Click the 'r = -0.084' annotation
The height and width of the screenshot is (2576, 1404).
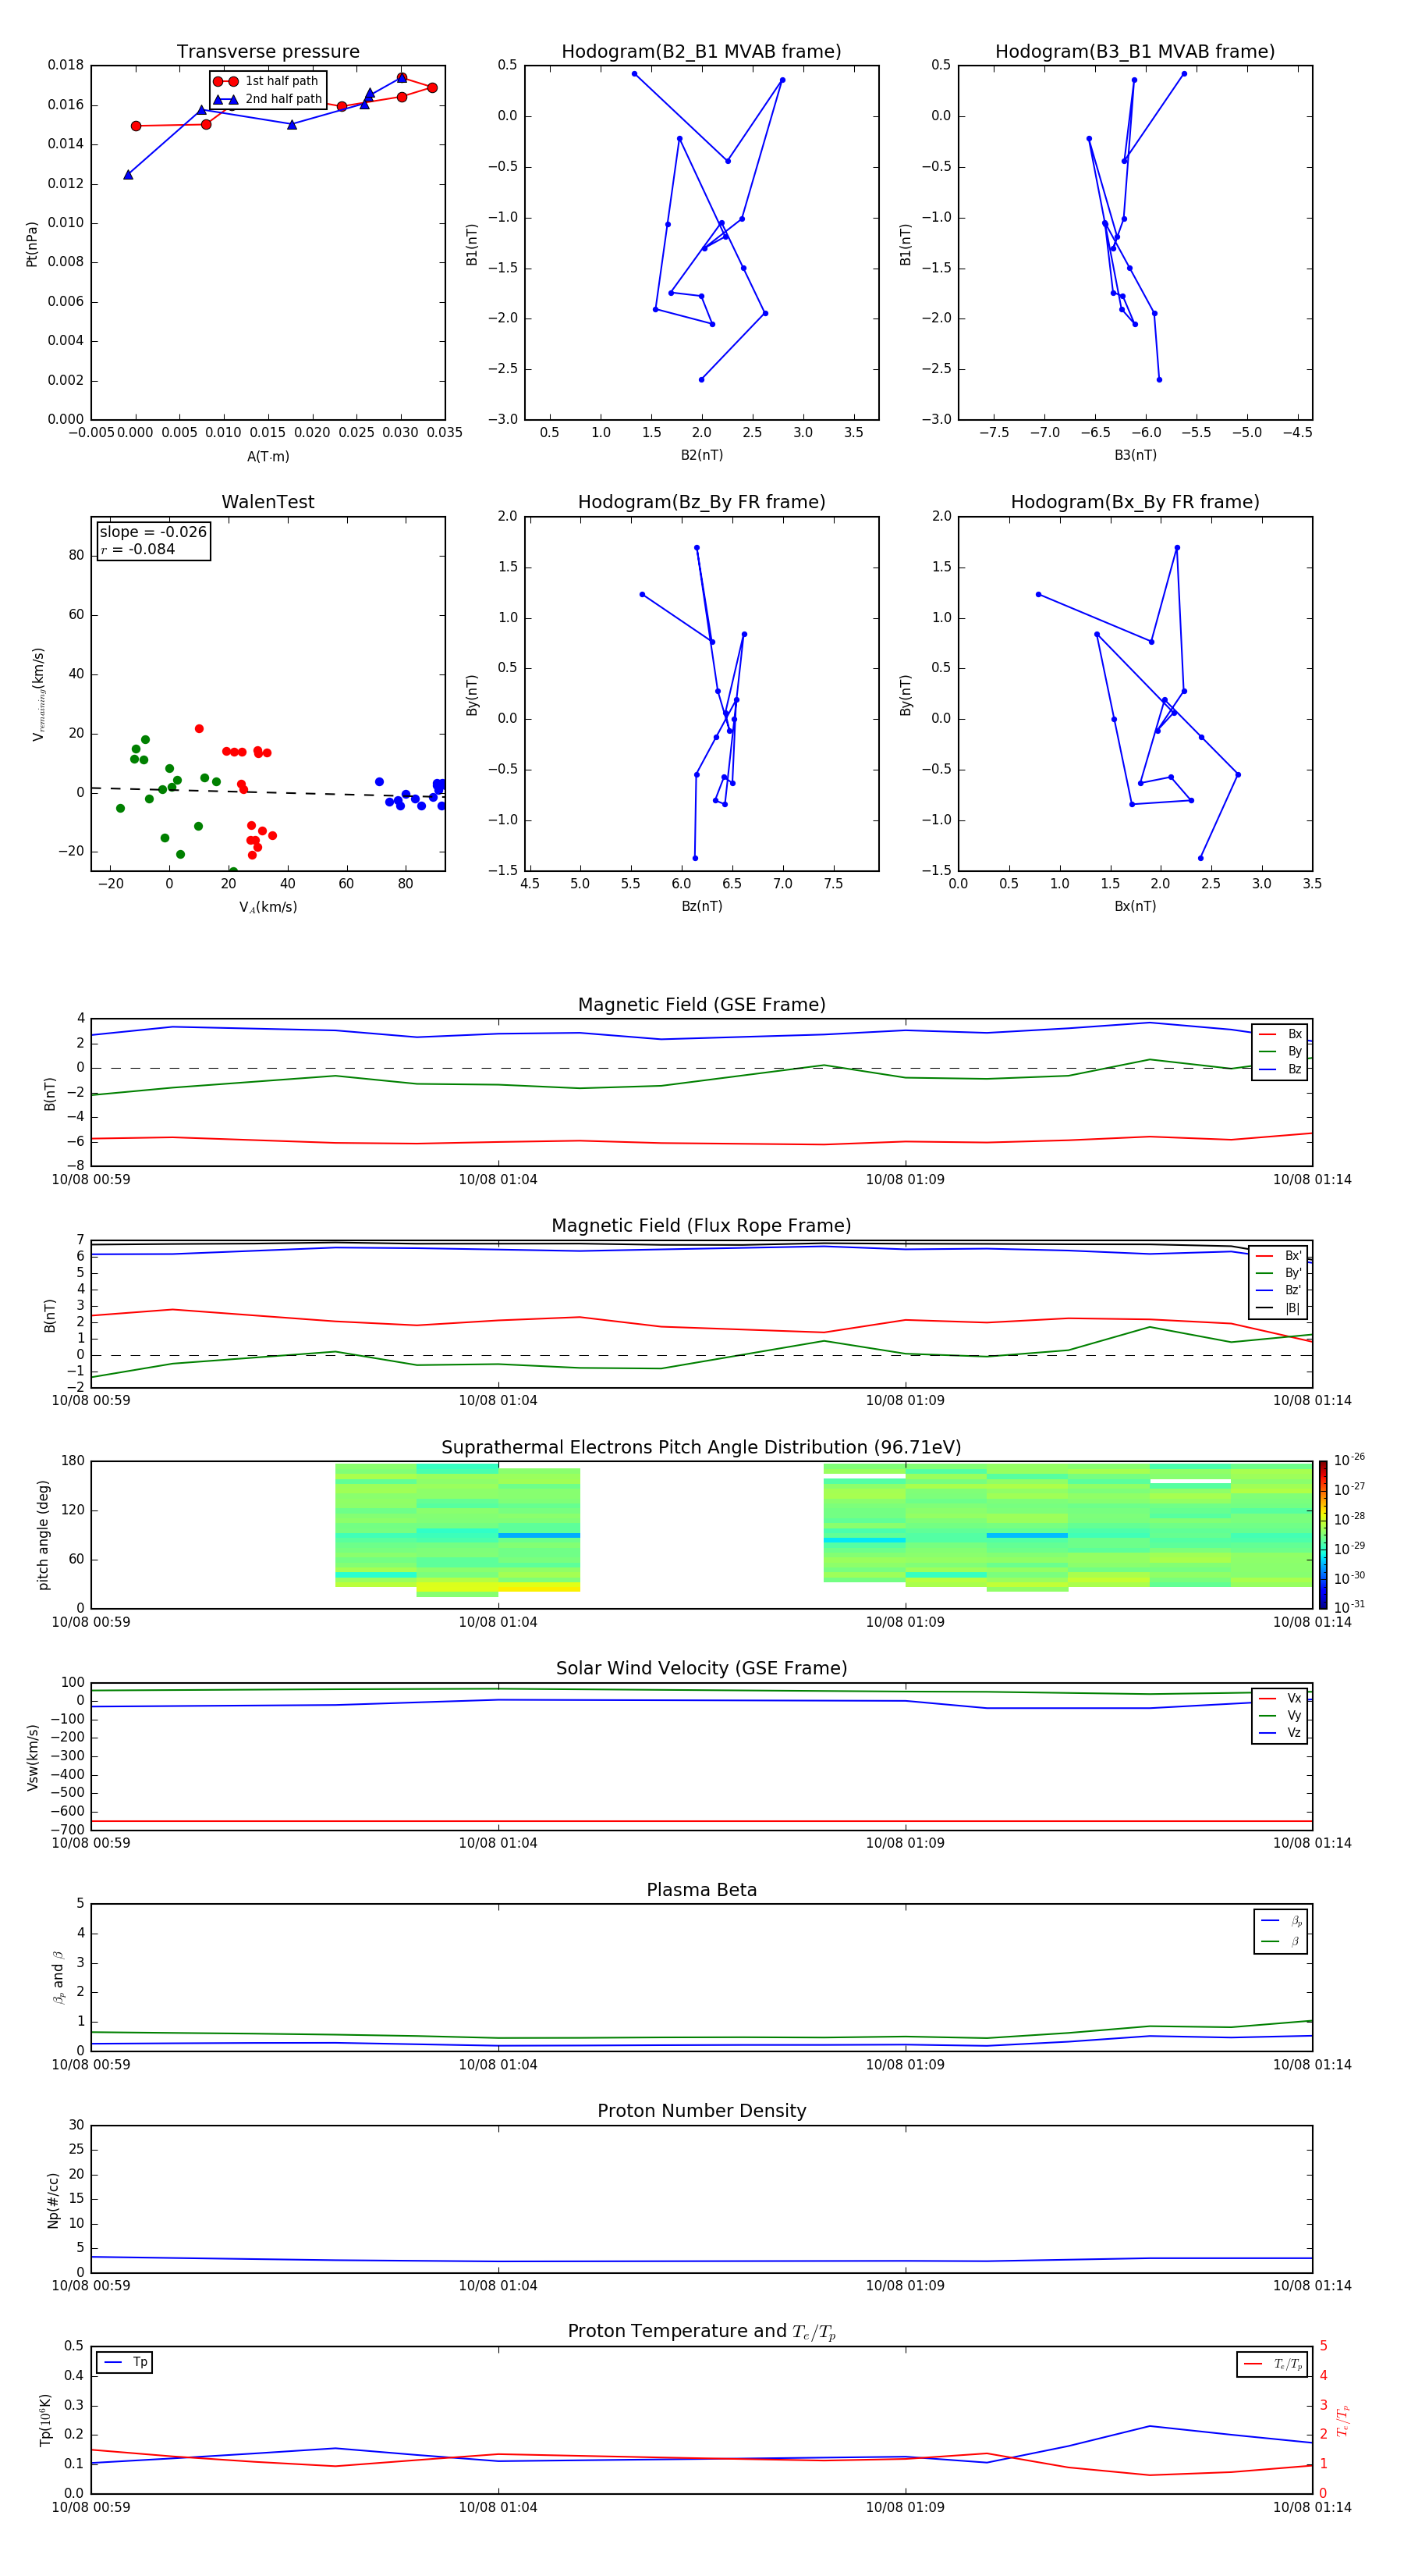click(x=138, y=549)
